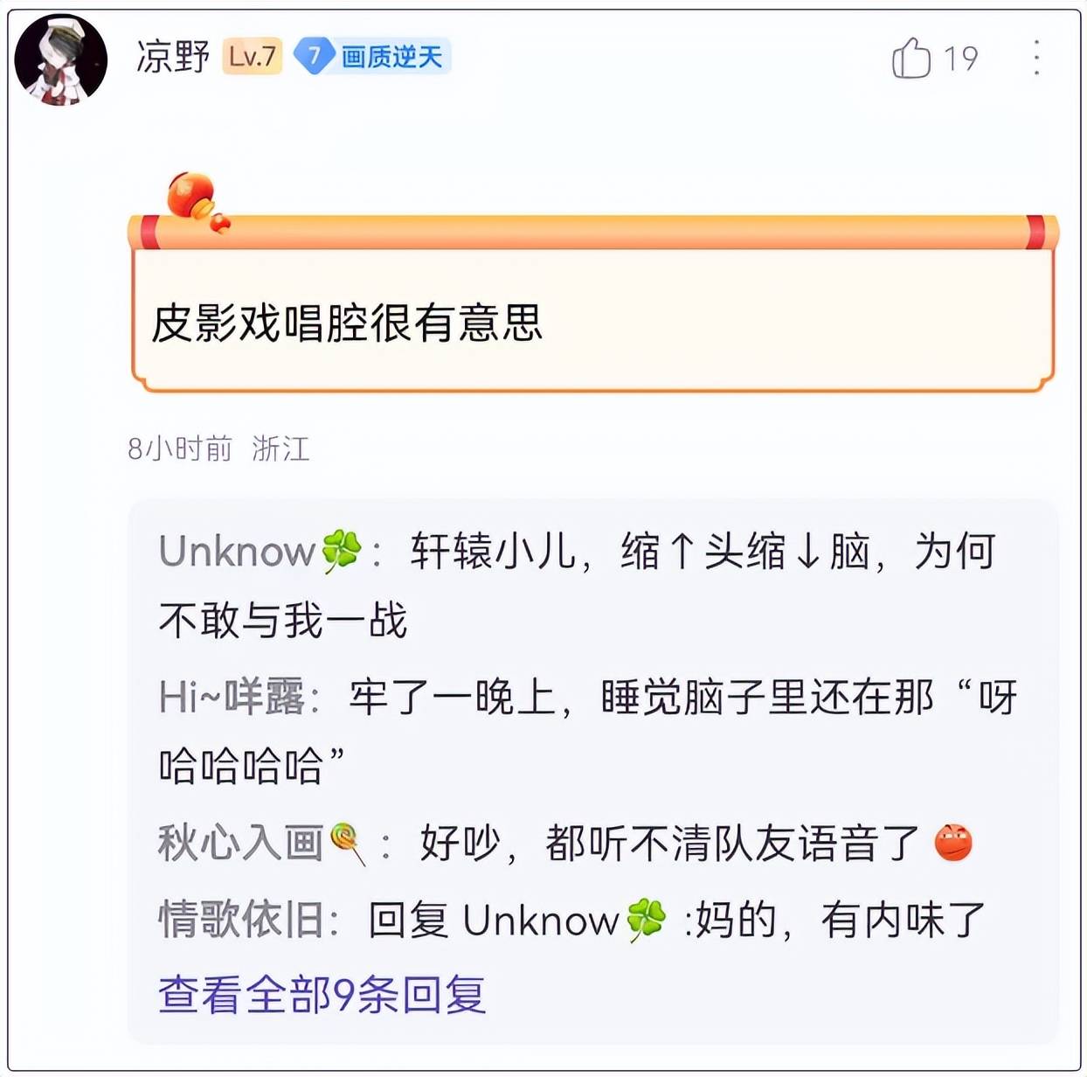Click the 19 like count
The image size is (1087, 1077).
(x=960, y=59)
